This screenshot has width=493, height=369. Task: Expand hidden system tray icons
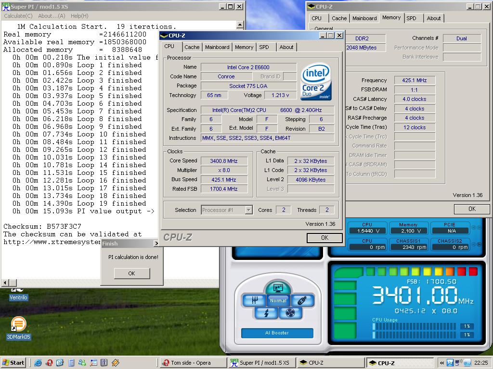click(x=441, y=363)
